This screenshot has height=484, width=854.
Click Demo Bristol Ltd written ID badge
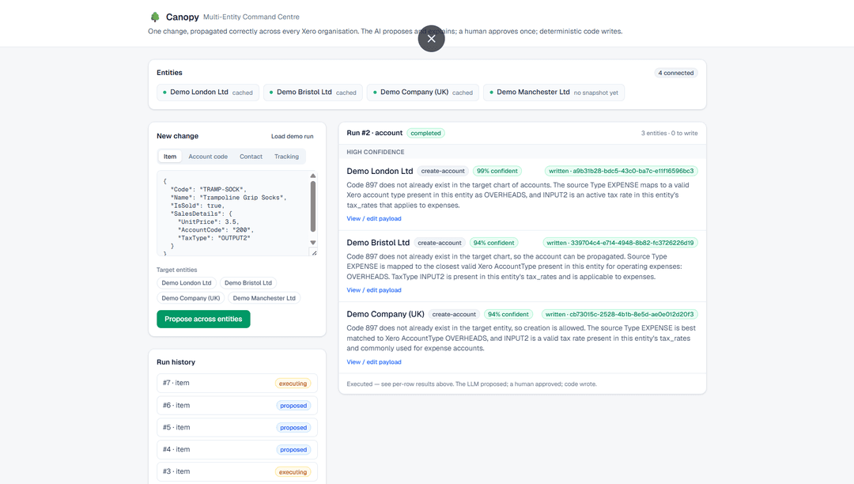[621, 243]
